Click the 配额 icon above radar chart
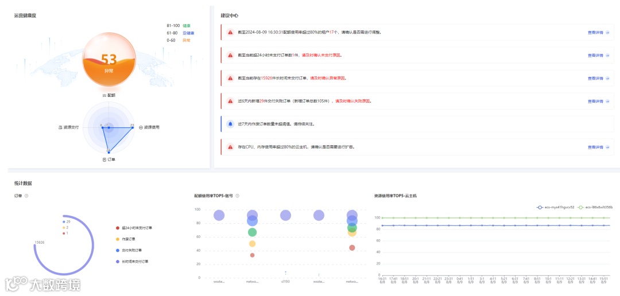Image resolution: width=620 pixels, height=296 pixels. point(104,96)
